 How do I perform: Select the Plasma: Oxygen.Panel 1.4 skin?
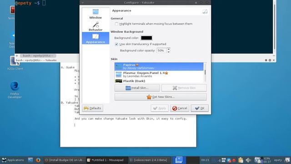point(159,74)
